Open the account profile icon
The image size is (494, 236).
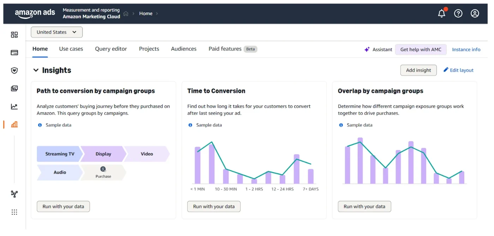(475, 13)
